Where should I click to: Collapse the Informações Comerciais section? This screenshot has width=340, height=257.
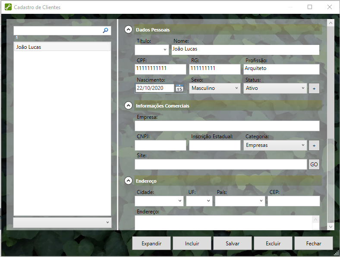click(128, 105)
